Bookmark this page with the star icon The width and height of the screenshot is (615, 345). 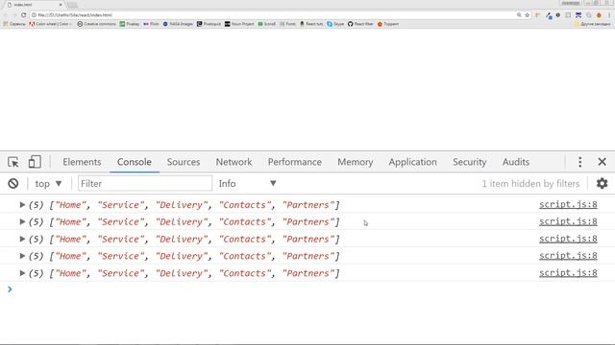click(x=528, y=15)
